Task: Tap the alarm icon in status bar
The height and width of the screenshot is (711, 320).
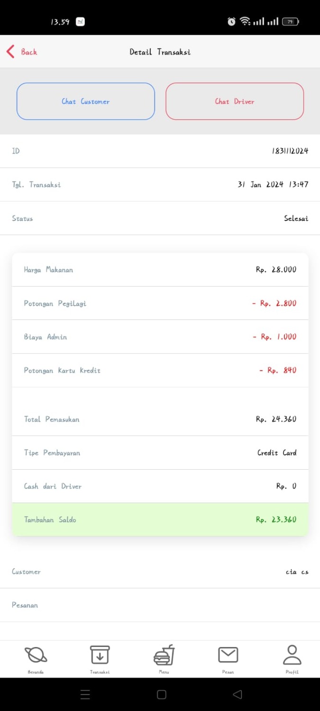Action: coord(231,21)
